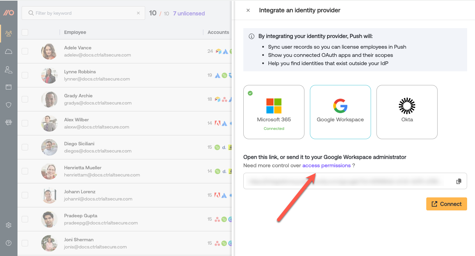475x256 pixels.
Task: Clear the keyword filter with X
Action: click(138, 13)
